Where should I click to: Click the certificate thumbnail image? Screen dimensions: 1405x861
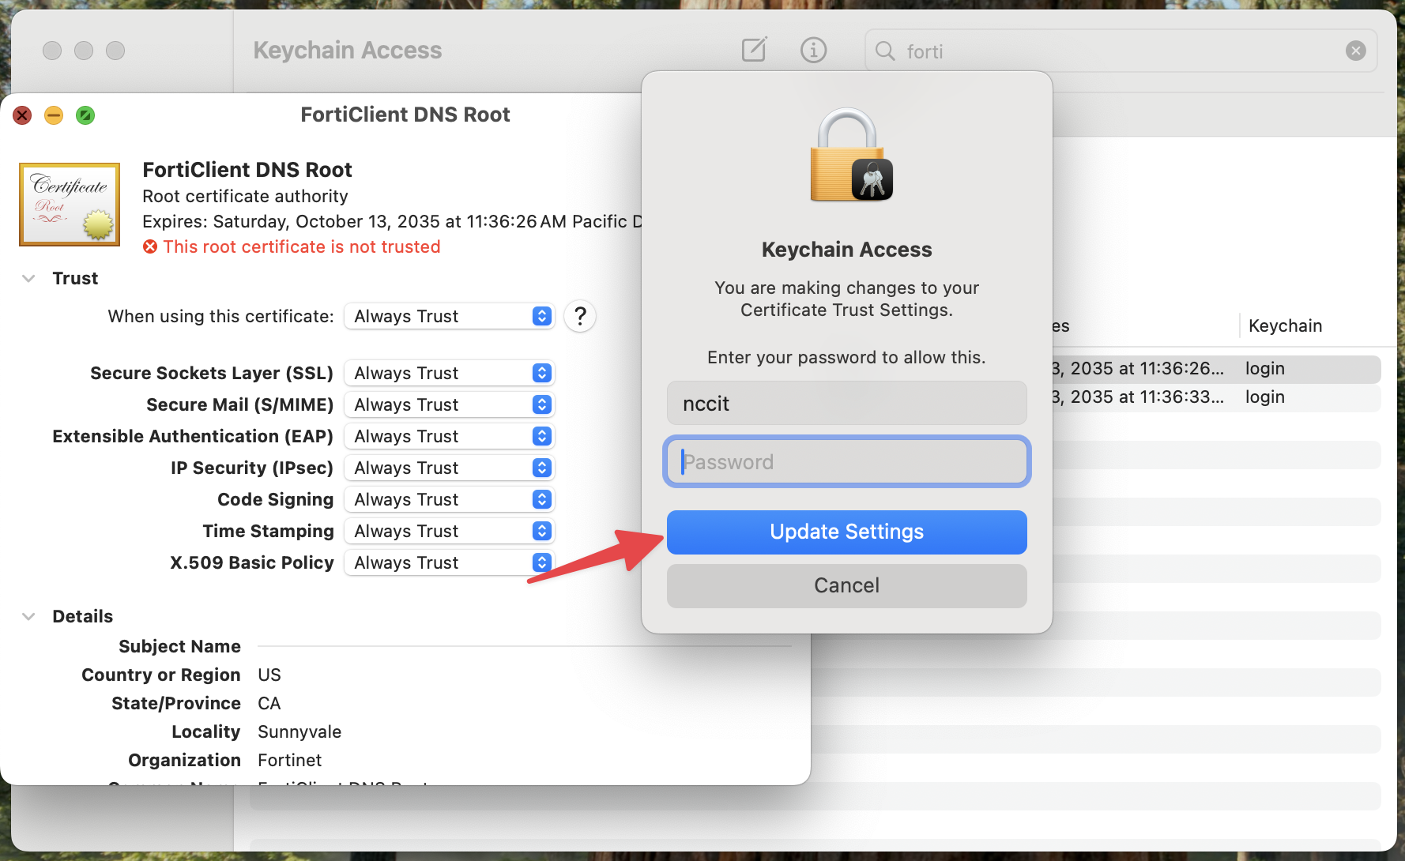[70, 205]
